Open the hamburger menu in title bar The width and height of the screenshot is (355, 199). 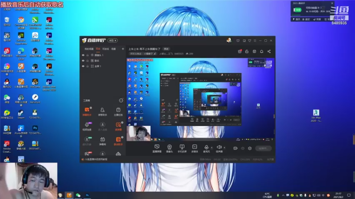point(255,41)
